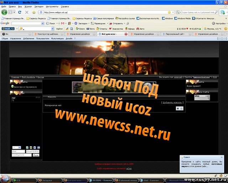
Task: Open the Журнал menu
Action: (x=28, y=6)
